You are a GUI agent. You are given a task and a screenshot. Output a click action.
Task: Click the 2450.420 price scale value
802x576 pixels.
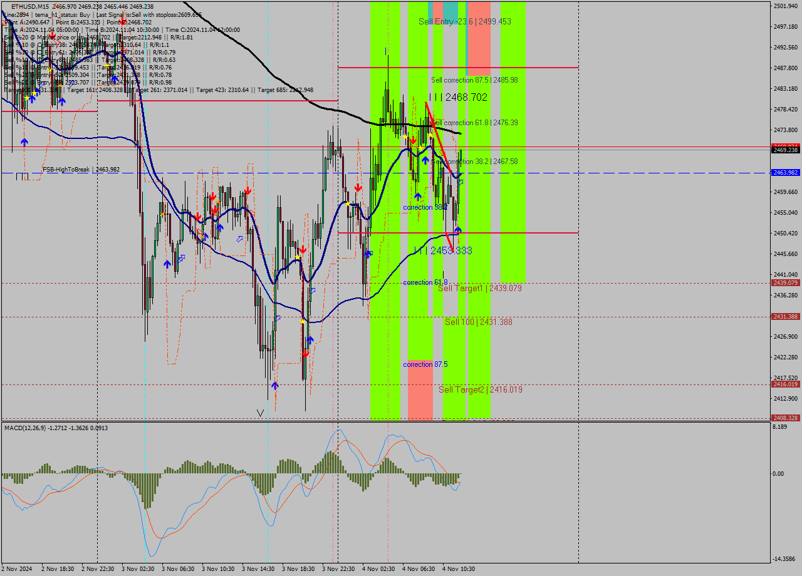tap(786, 234)
